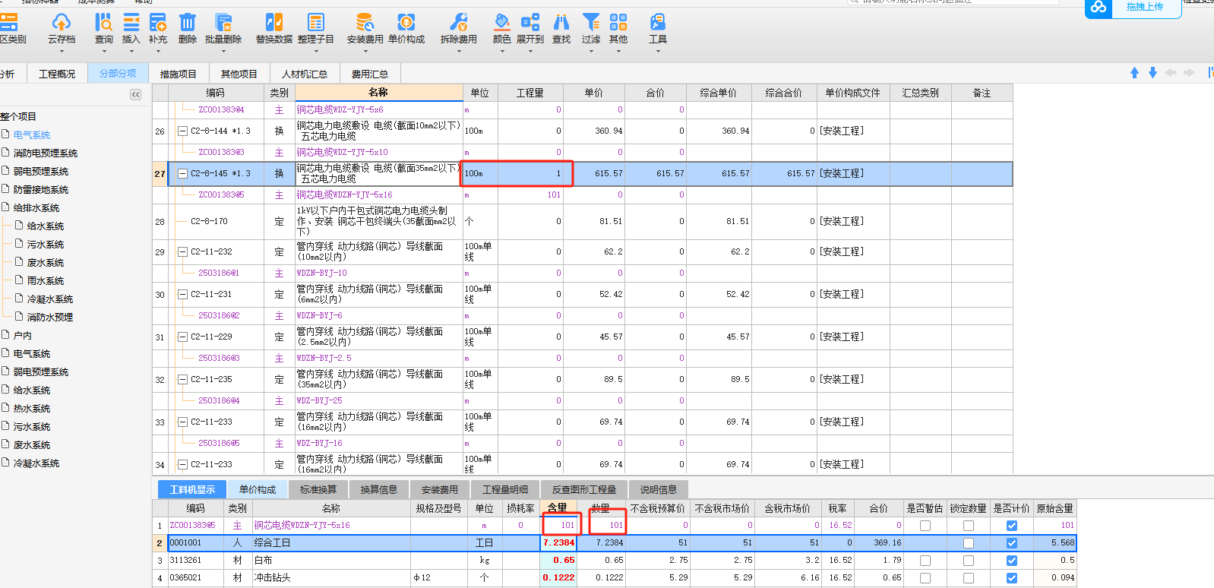This screenshot has height=588, width=1214.
Task: Click the 拆除费用 demolition cost icon
Action: tap(459, 22)
